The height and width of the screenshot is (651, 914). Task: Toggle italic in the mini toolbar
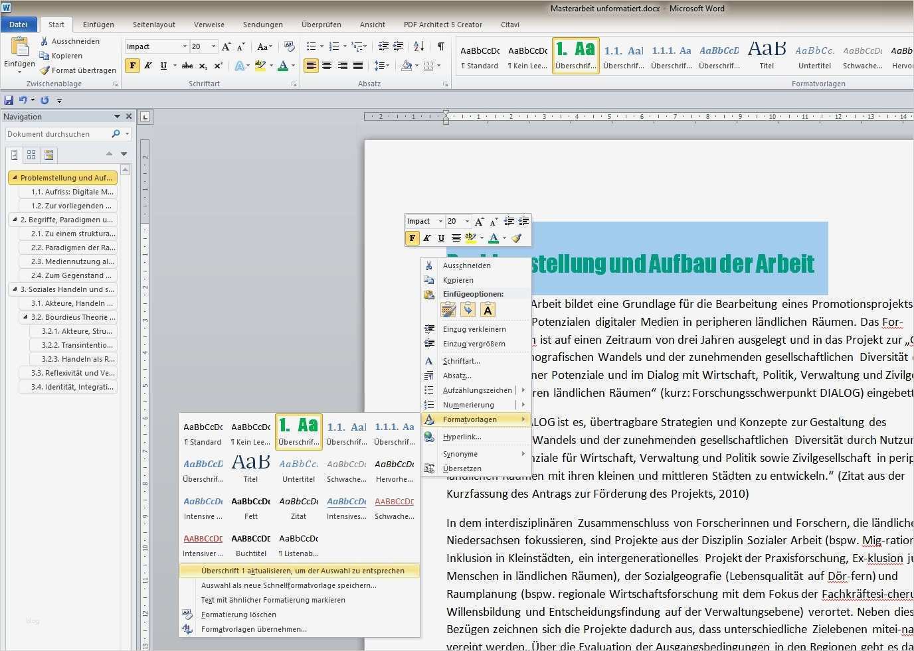point(426,238)
